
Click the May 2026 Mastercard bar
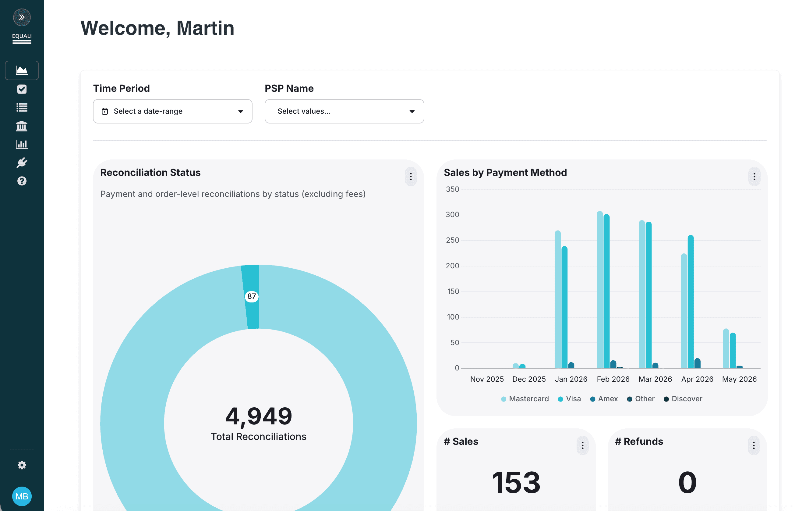[726, 348]
